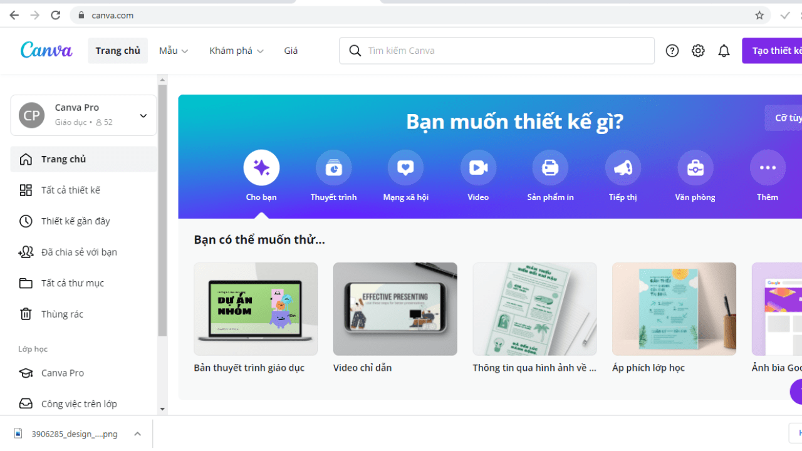Open Tất cả thư mục in sidebar

tap(83, 283)
